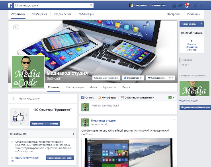
Task: Toggle the Нравится like button on cover
Action: tap(133, 78)
